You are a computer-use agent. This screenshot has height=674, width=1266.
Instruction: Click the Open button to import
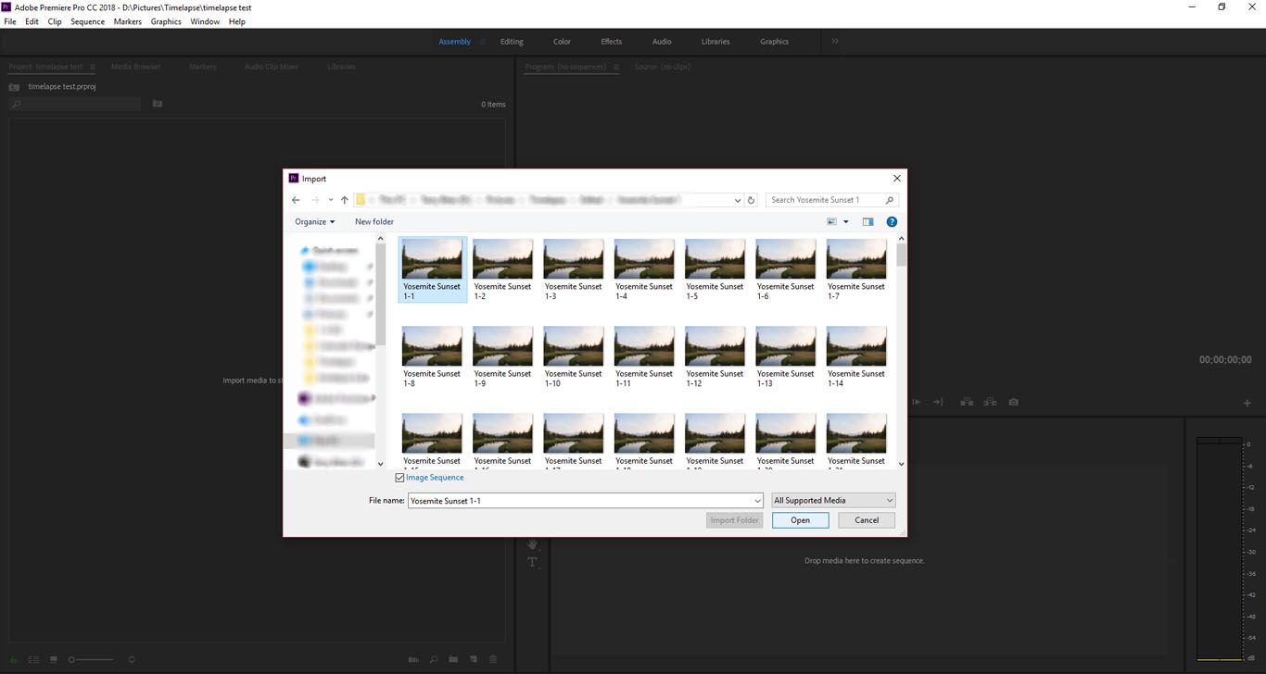800,520
